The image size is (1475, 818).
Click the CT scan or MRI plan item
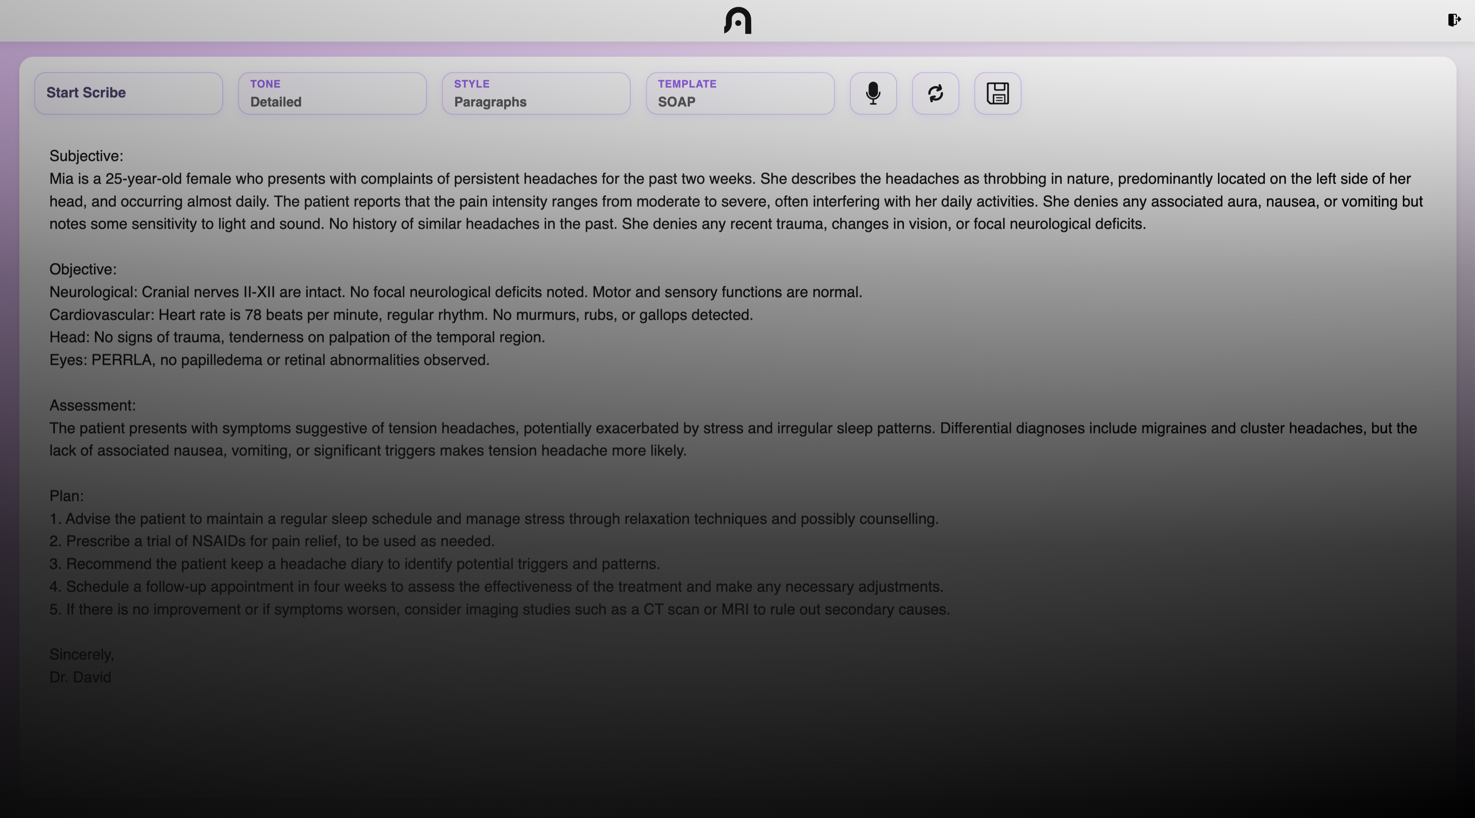coord(499,609)
